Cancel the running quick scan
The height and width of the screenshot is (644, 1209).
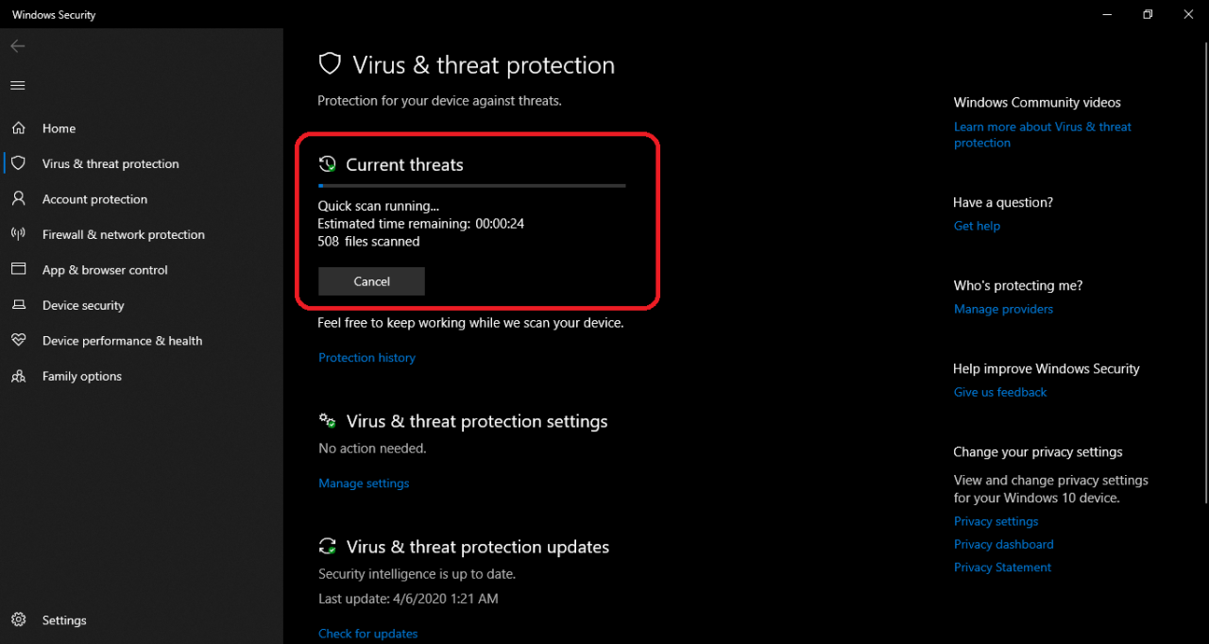click(371, 281)
